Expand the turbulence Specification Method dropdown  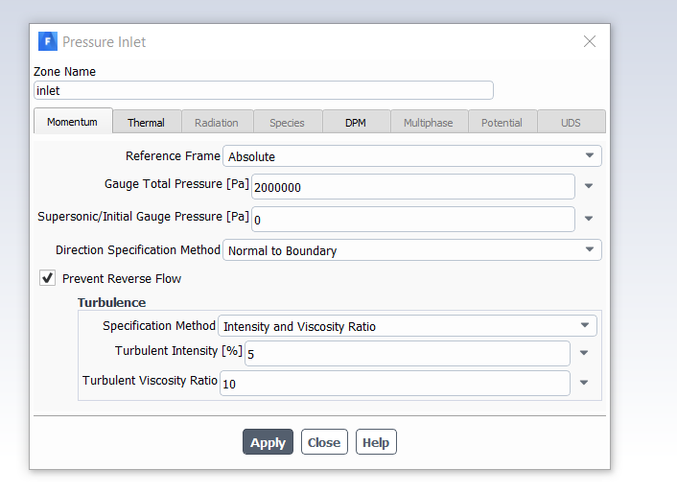click(407, 326)
